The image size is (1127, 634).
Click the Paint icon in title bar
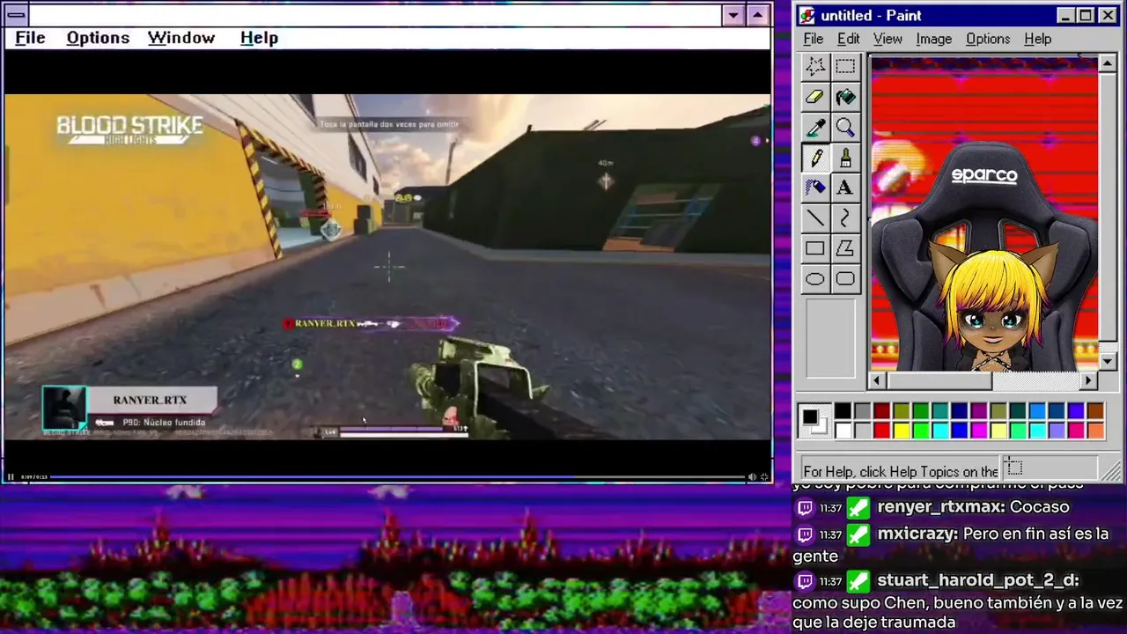tap(807, 16)
